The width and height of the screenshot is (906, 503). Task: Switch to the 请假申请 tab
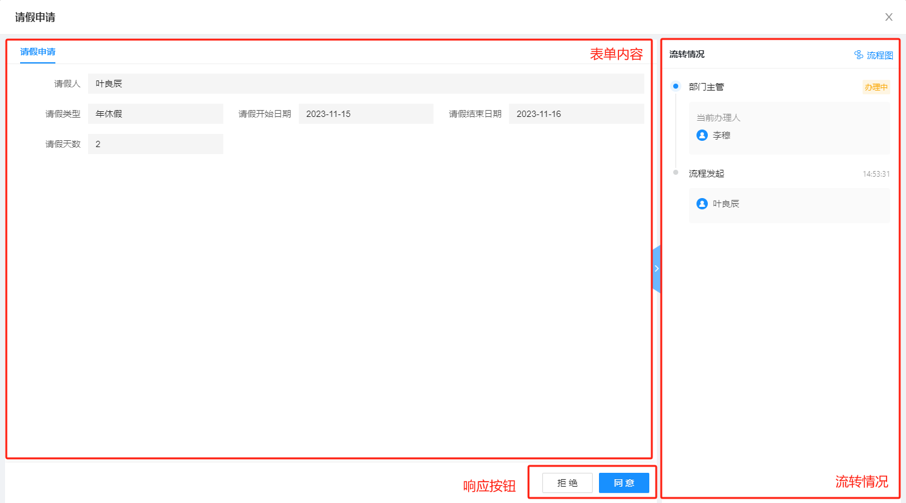[x=38, y=52]
